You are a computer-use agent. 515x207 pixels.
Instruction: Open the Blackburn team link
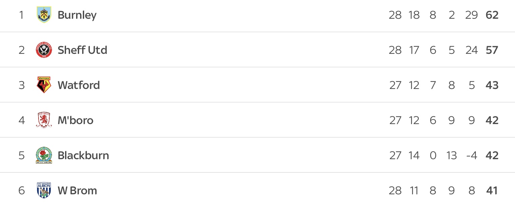(83, 156)
